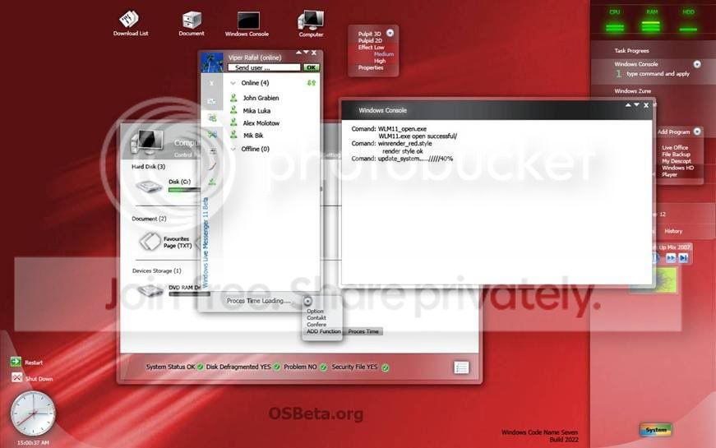Expand the Windows Console task dropdown arrow
The image size is (716, 448).
pyautogui.click(x=697, y=64)
